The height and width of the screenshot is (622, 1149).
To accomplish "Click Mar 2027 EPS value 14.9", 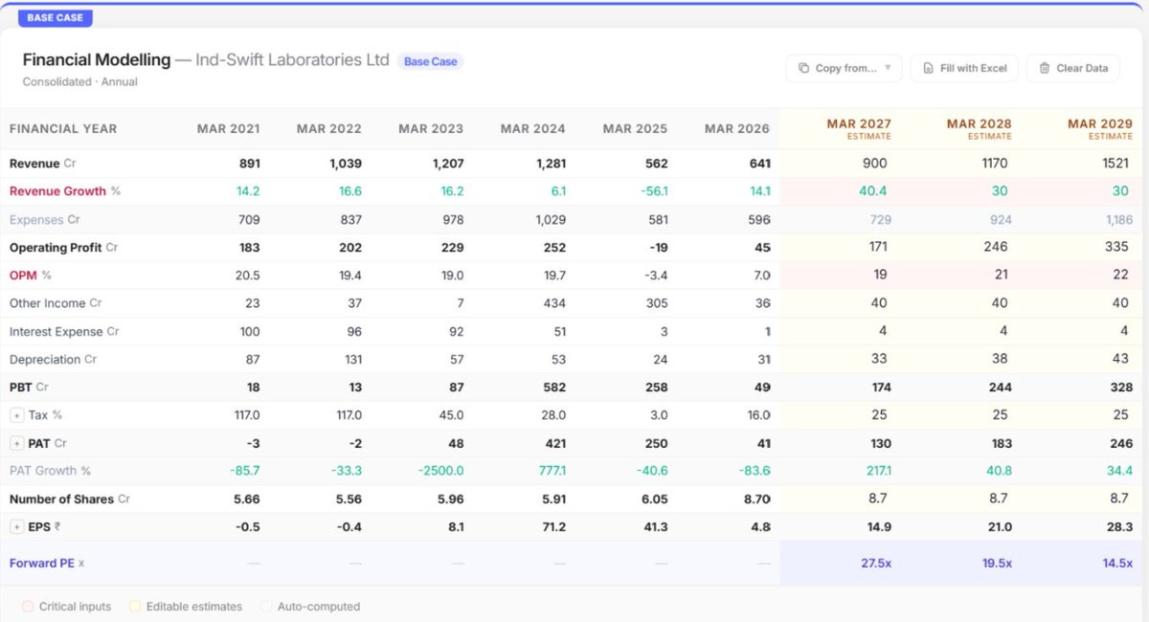I will (x=881, y=526).
